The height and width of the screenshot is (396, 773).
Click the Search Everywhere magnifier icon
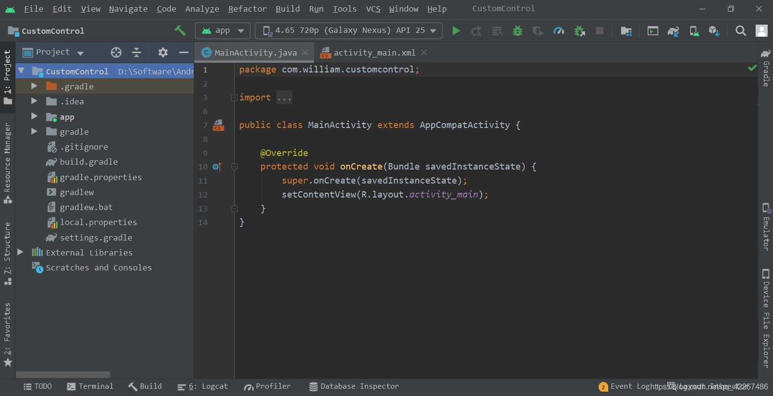(x=740, y=31)
